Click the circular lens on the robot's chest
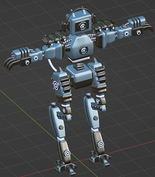 tap(84, 50)
